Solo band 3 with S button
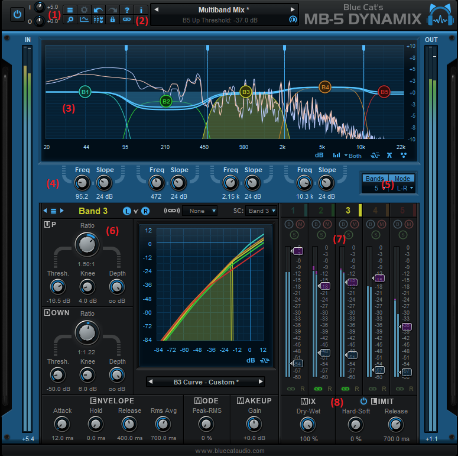Image resolution: width=458 pixels, height=456 pixels. [x=349, y=234]
